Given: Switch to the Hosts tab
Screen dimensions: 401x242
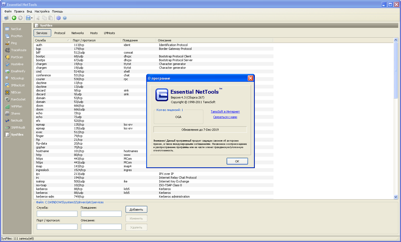Looking at the screenshot, I should click(94, 33).
